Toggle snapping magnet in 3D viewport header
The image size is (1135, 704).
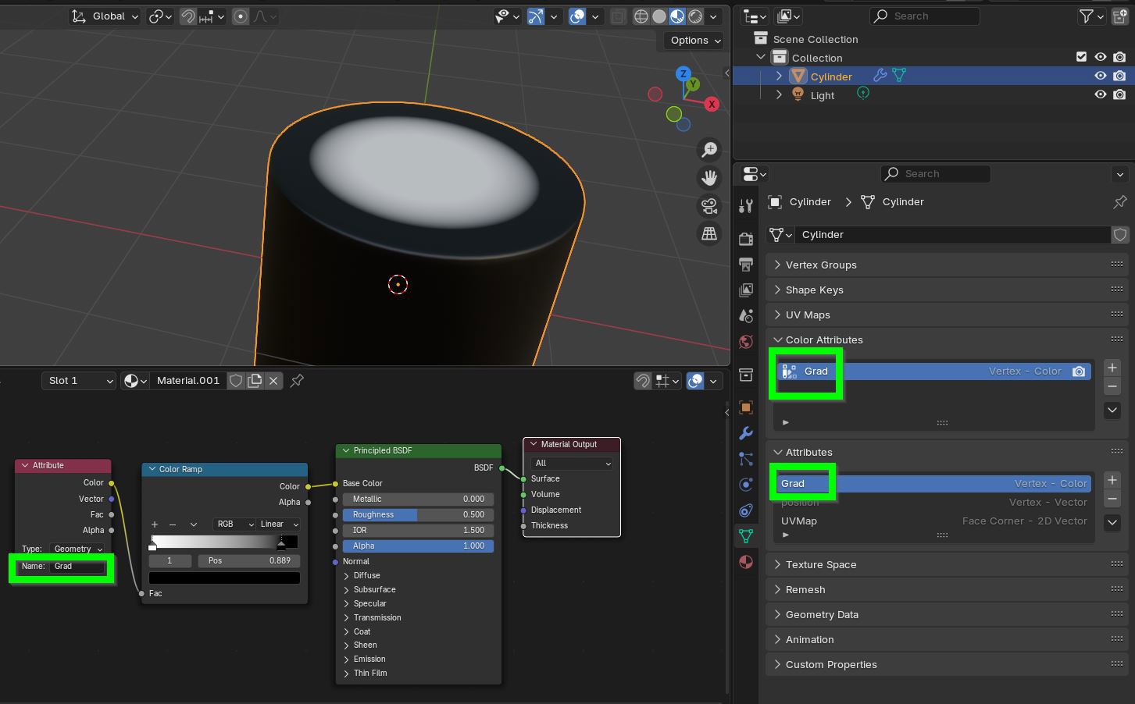188,16
